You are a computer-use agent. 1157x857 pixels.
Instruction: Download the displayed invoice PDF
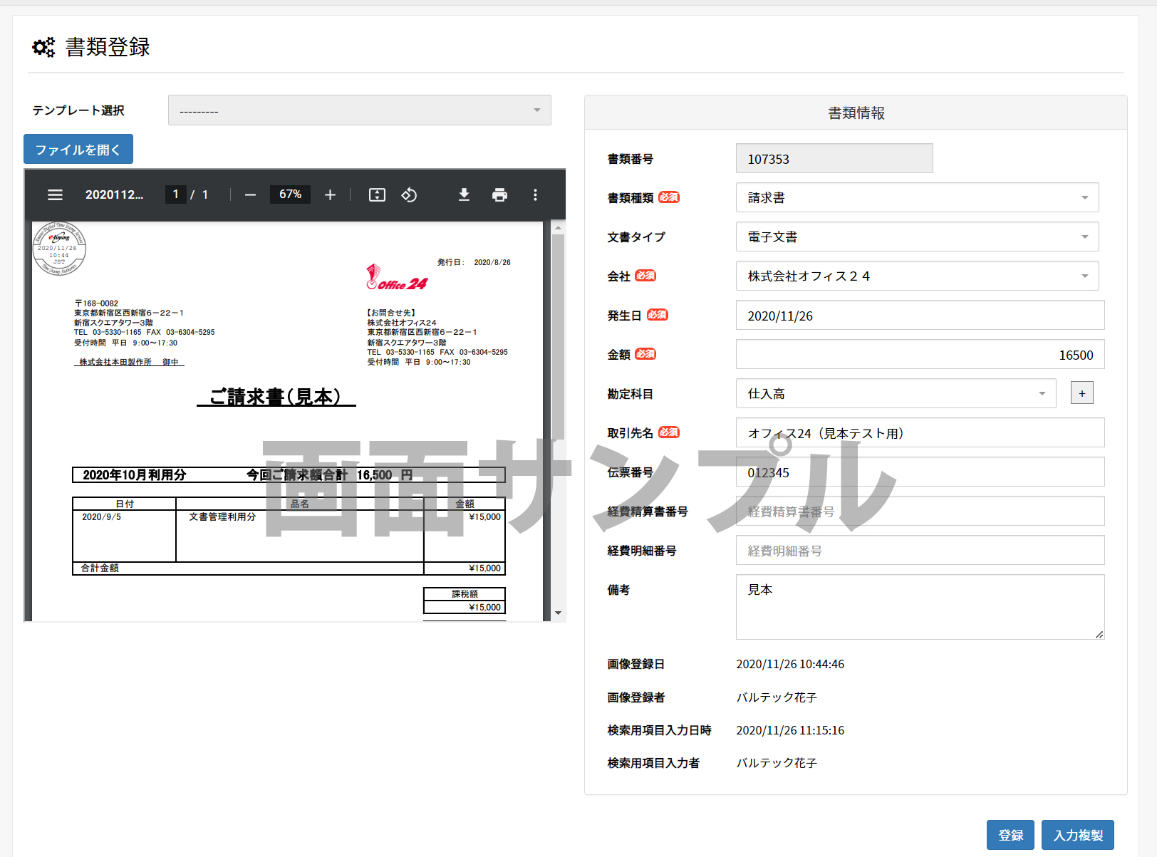[x=464, y=194]
